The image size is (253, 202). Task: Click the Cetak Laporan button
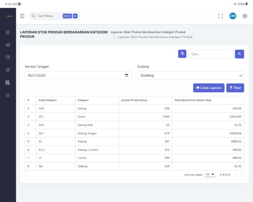(x=209, y=88)
